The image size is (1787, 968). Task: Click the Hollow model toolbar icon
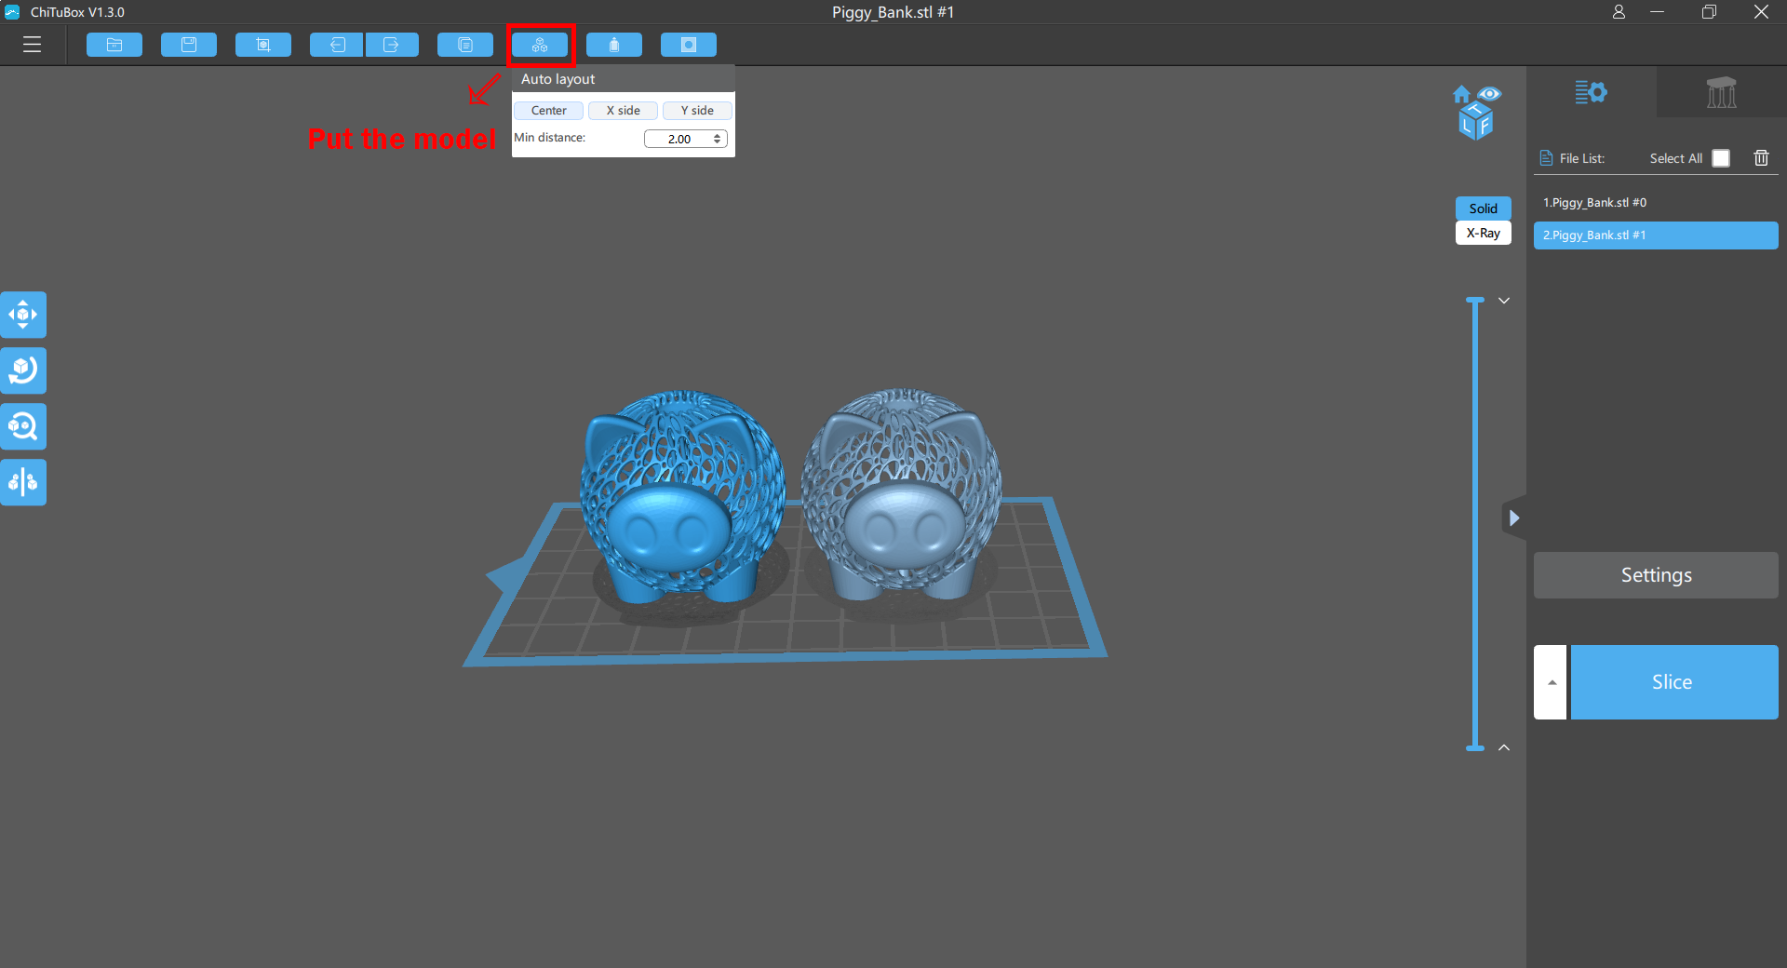click(x=614, y=45)
